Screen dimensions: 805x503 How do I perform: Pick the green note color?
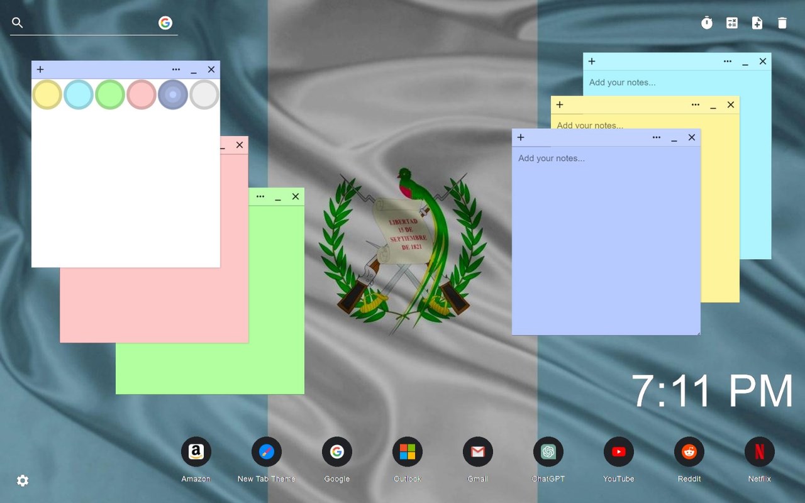click(x=110, y=94)
